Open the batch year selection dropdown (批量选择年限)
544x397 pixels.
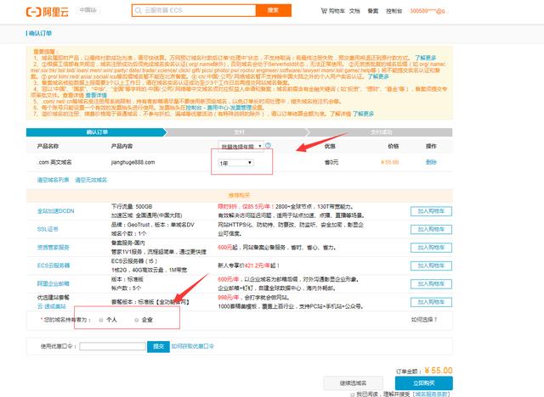tap(241, 147)
